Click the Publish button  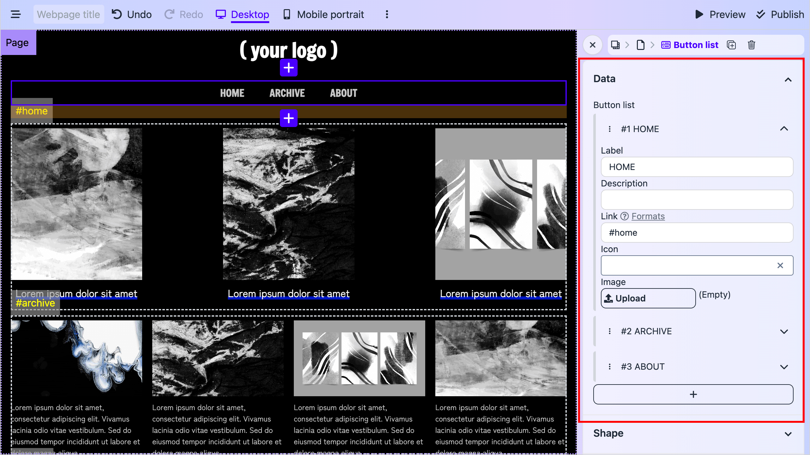(780, 15)
